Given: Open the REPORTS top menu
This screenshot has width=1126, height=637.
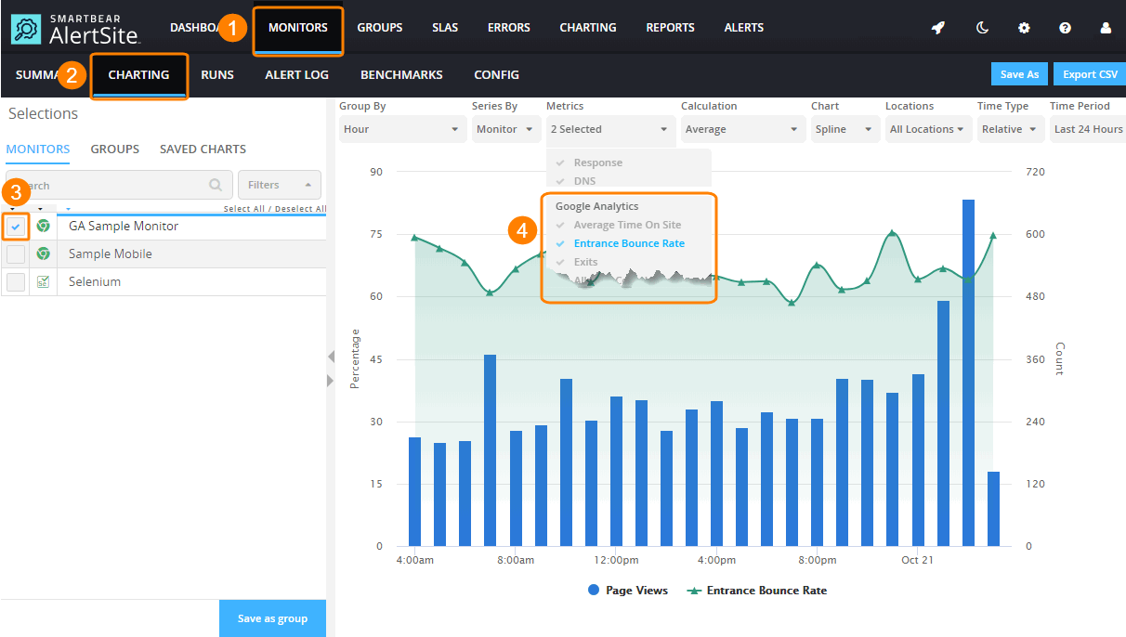Looking at the screenshot, I should (x=671, y=28).
